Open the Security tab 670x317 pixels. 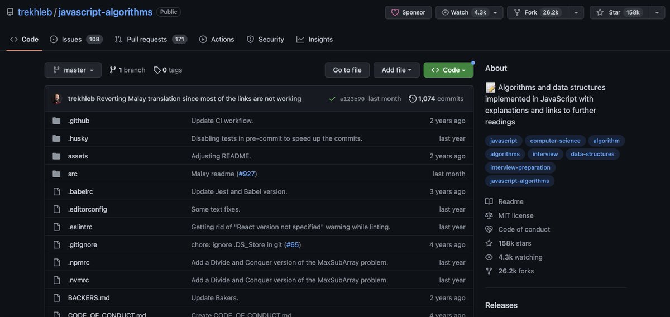pyautogui.click(x=265, y=39)
